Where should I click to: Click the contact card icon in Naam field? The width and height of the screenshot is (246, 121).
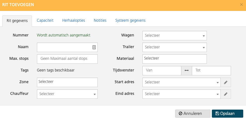click(x=94, y=47)
